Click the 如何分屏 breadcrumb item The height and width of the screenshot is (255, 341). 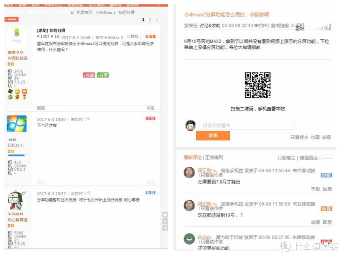(126, 13)
